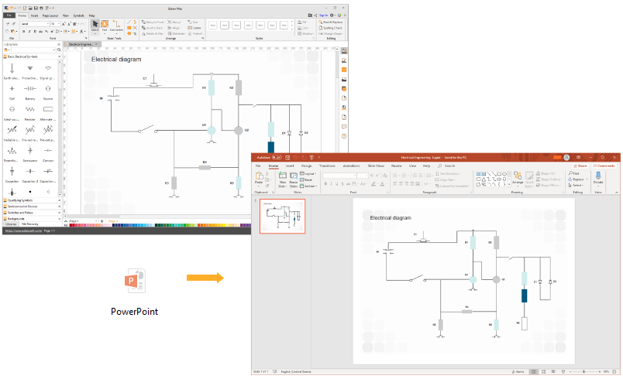Expand the Switches and Relays library section
This screenshot has width=623, height=379.
coord(32,213)
